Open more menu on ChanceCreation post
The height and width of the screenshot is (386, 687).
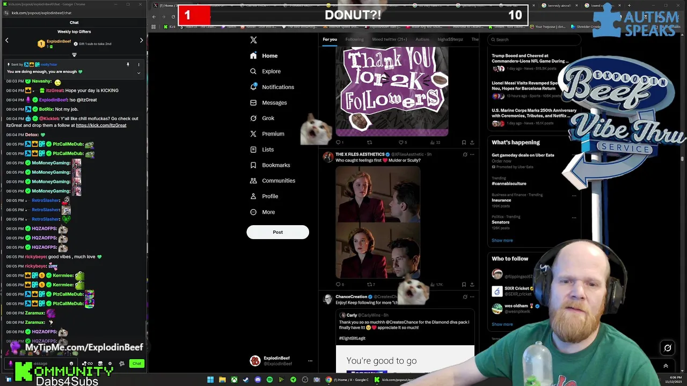click(x=472, y=296)
